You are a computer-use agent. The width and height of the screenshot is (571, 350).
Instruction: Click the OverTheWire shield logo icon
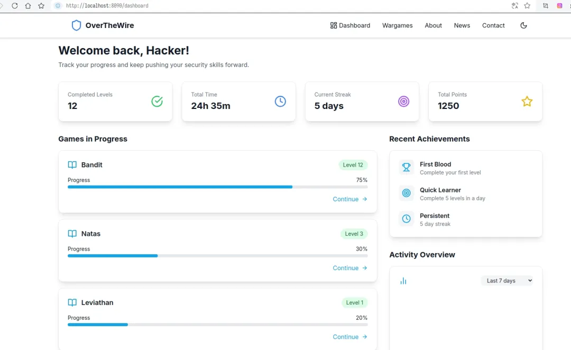click(77, 25)
